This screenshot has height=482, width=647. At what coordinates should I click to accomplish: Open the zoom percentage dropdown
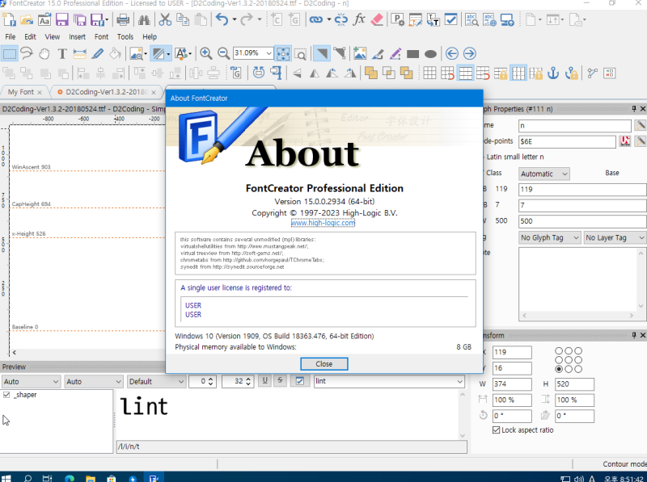269,54
